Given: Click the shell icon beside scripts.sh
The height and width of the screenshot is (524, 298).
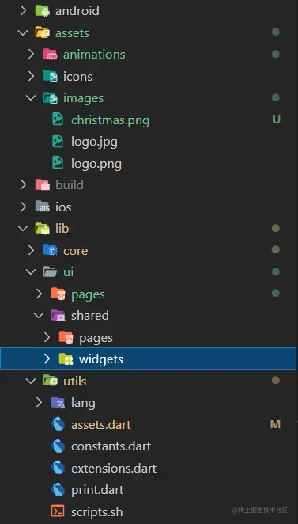Looking at the screenshot, I should point(58,511).
